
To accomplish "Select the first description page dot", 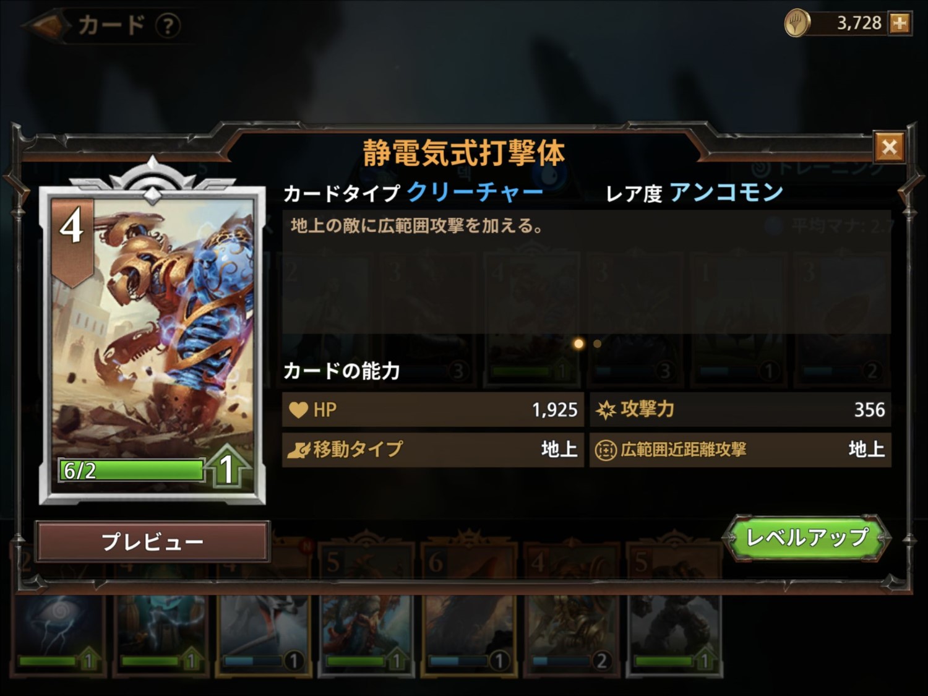I will pos(578,343).
